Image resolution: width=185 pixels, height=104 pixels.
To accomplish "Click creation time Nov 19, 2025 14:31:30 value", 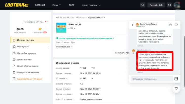I will [x=90, y=73].
